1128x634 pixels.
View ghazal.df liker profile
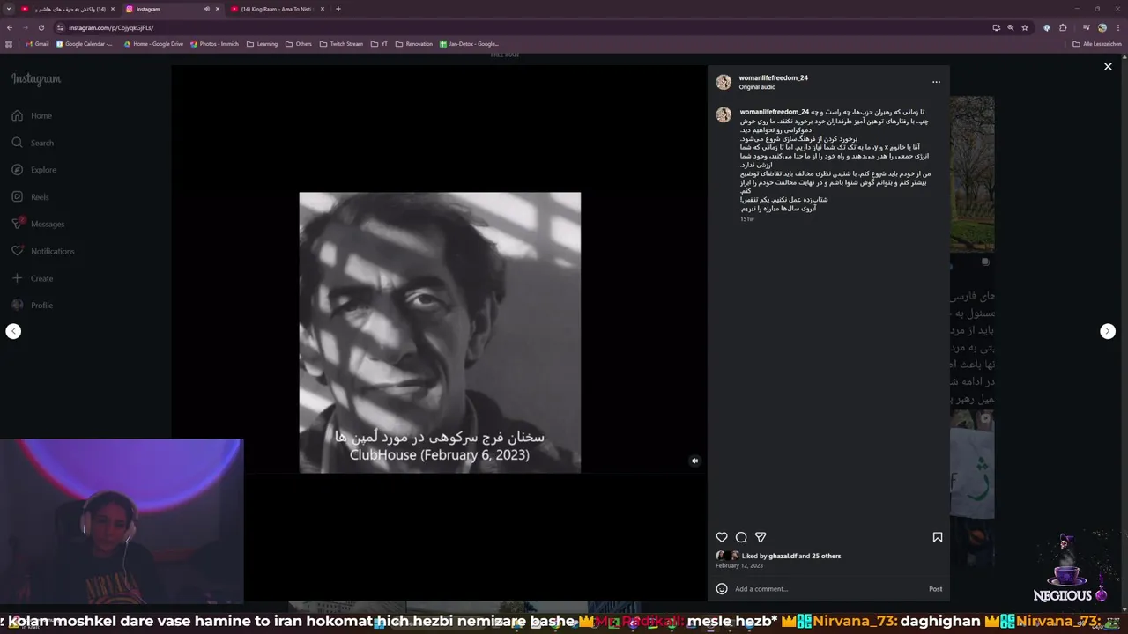pos(783,557)
